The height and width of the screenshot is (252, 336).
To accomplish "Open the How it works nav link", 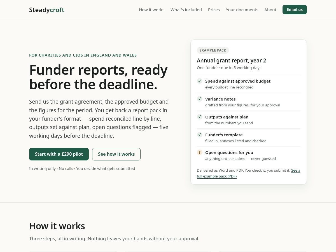I will click(x=151, y=10).
